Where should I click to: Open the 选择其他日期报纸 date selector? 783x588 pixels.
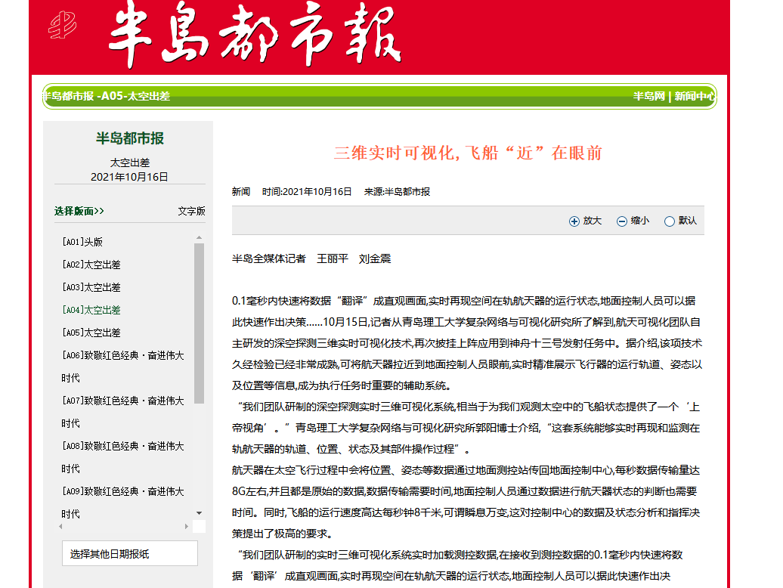click(129, 554)
